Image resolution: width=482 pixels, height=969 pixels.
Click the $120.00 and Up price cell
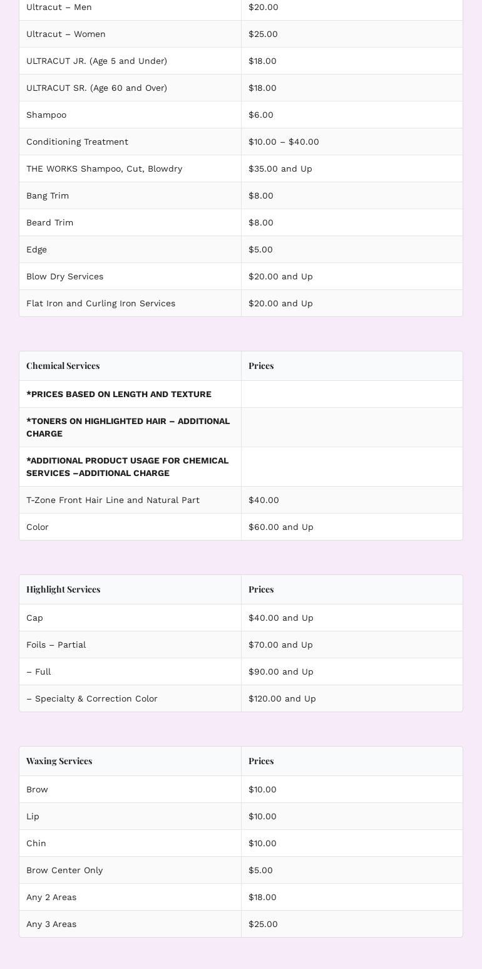(282, 698)
